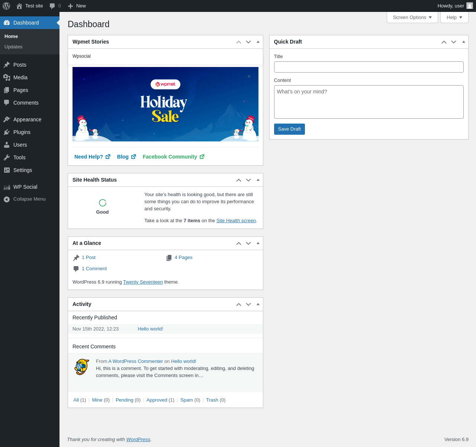Click the Save Draft button
This screenshot has height=447, width=476.
(289, 129)
